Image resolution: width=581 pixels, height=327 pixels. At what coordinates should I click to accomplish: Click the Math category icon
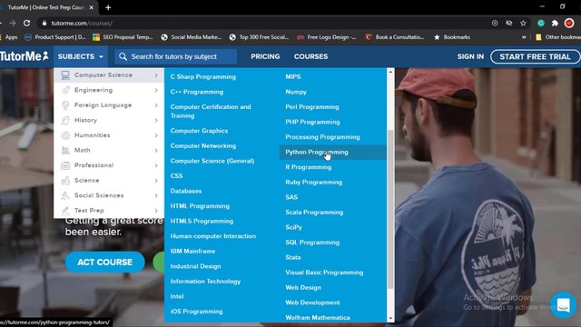[x=65, y=150]
